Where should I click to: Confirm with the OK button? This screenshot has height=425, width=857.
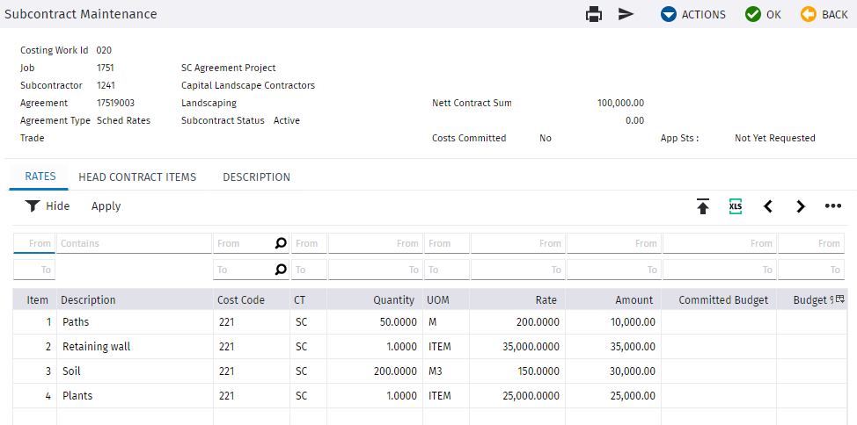763,15
